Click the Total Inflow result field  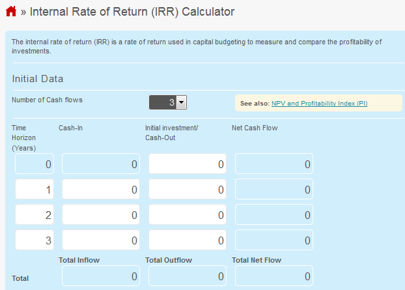tap(101, 276)
